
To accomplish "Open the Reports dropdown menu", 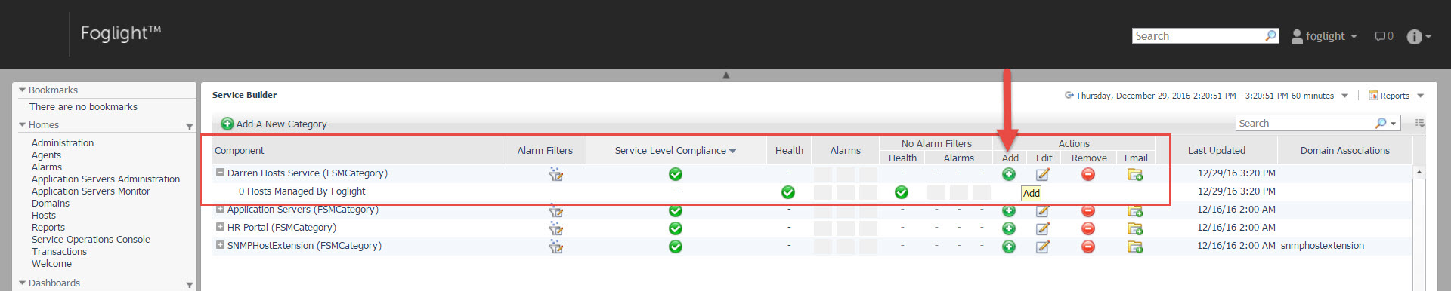I will tap(1420, 96).
